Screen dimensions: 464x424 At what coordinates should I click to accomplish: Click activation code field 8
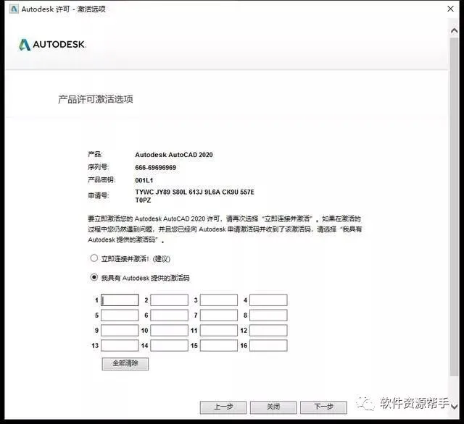(268, 315)
